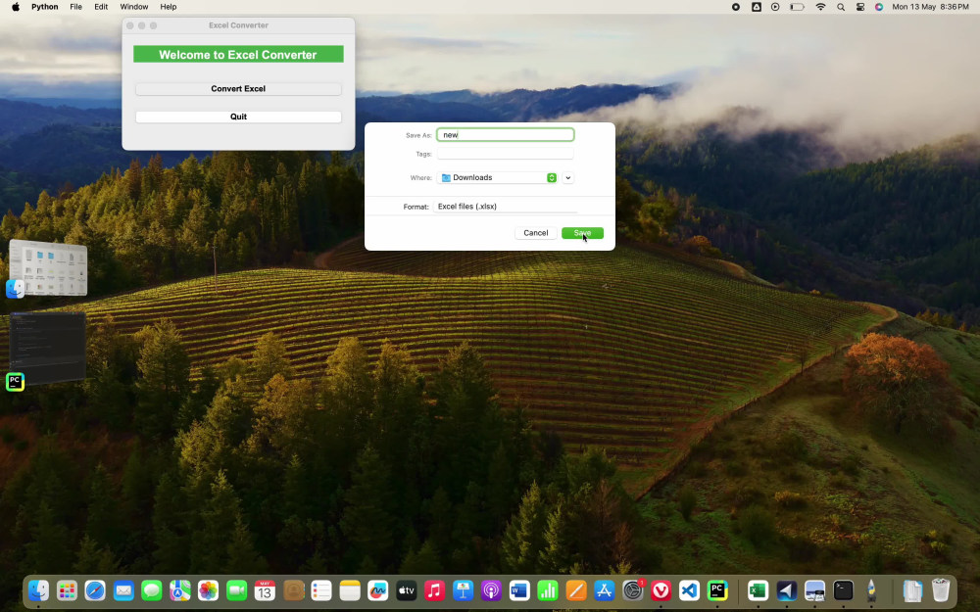Click the Convert Excel button

[238, 88]
